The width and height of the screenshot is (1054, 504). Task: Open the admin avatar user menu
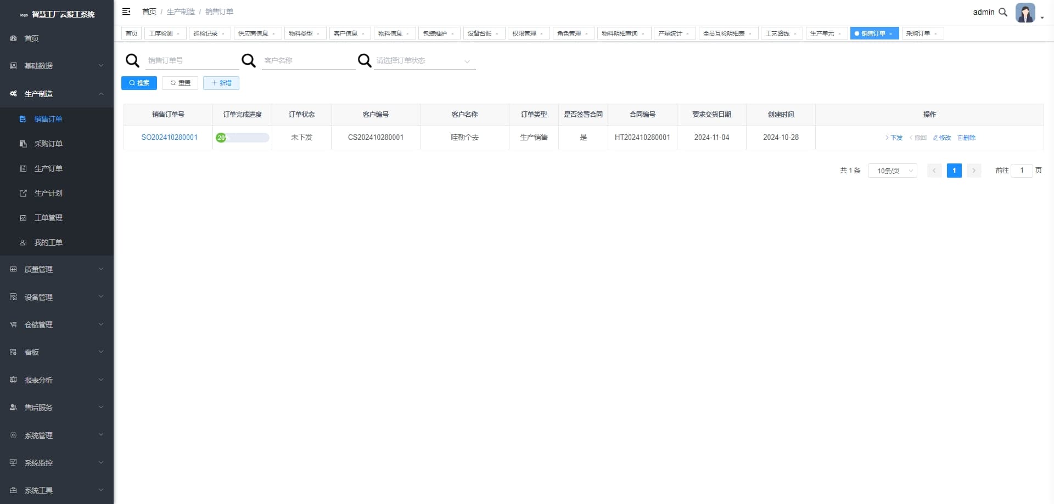1025,13
